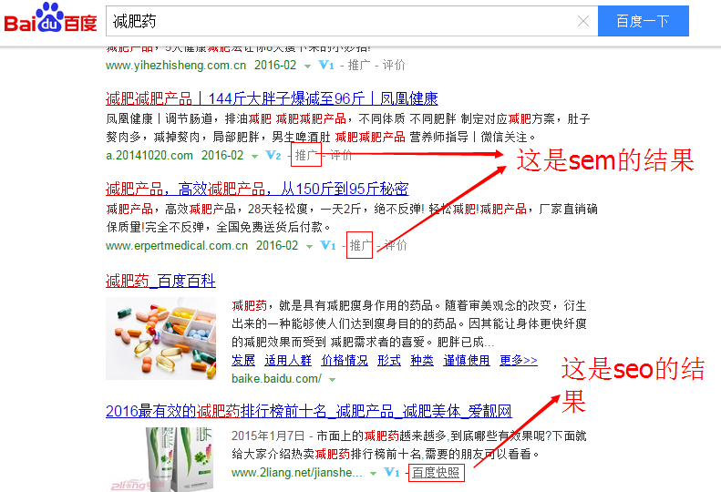The height and width of the screenshot is (492, 721).
Task: Expand dropdown arrow after erpertmedical.com.cn date
Action: (x=310, y=247)
